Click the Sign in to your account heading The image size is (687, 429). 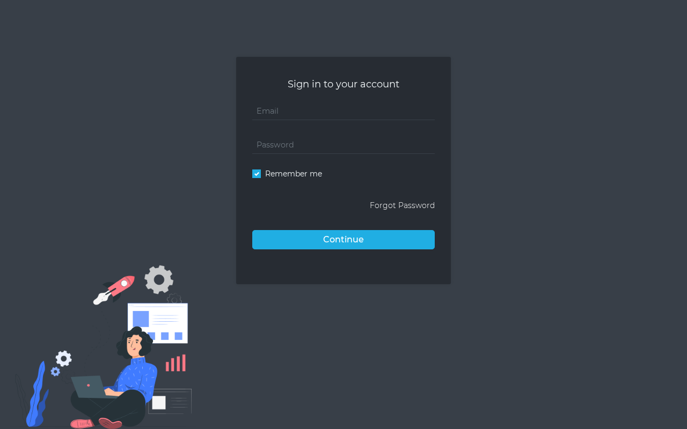point(343,84)
